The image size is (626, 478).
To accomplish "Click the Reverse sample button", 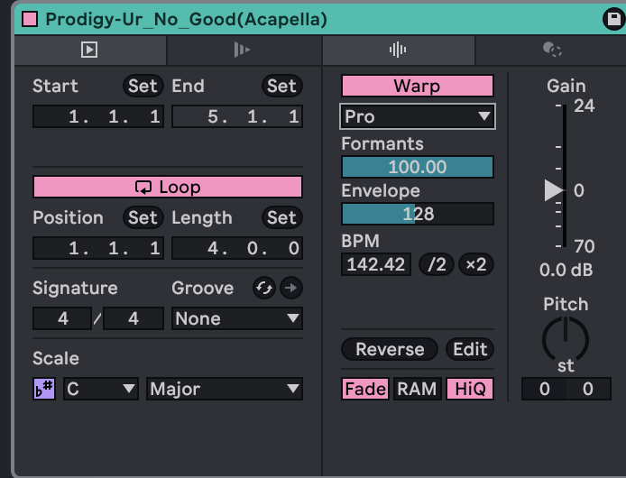I will click(x=390, y=349).
